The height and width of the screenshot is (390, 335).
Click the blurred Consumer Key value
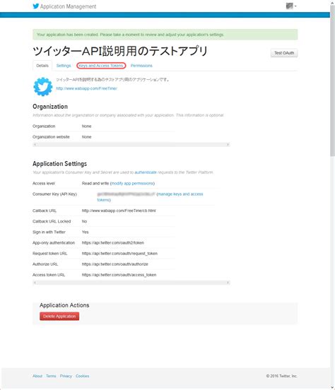[127, 194]
